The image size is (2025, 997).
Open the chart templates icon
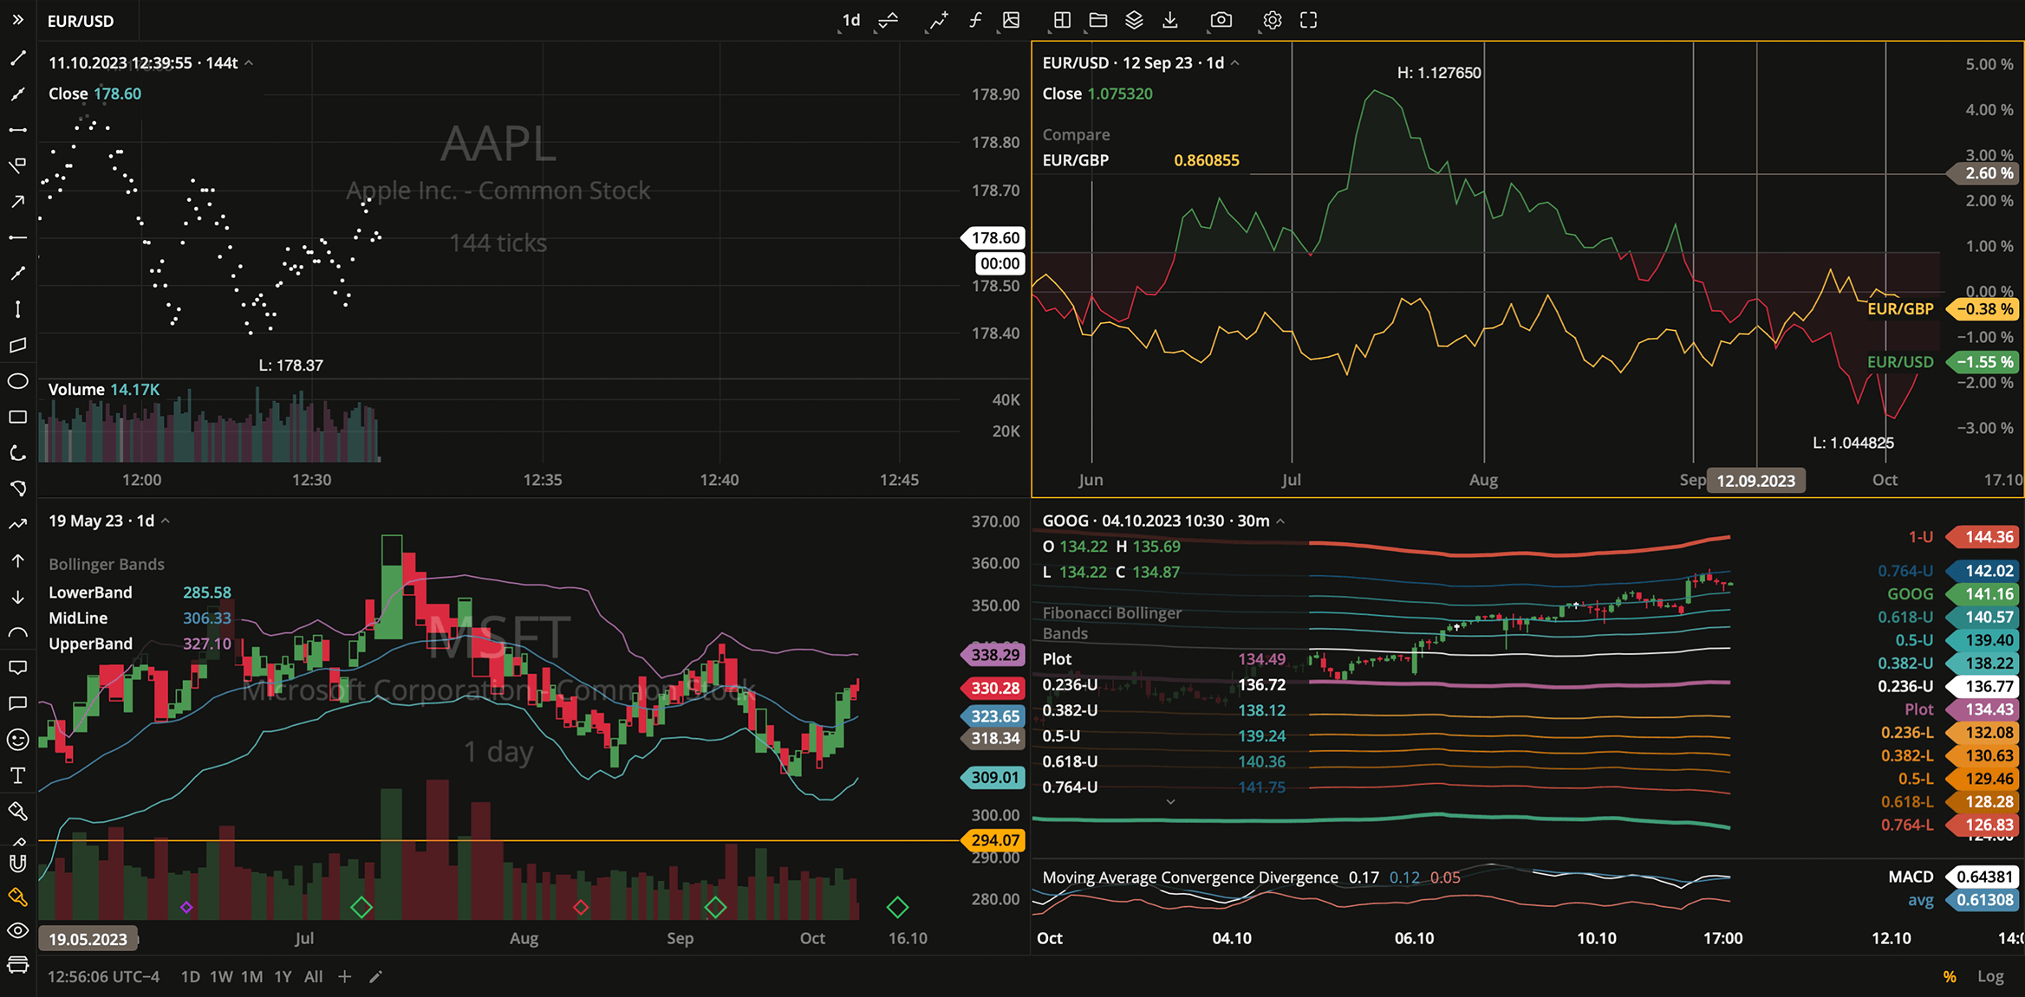point(1012,20)
